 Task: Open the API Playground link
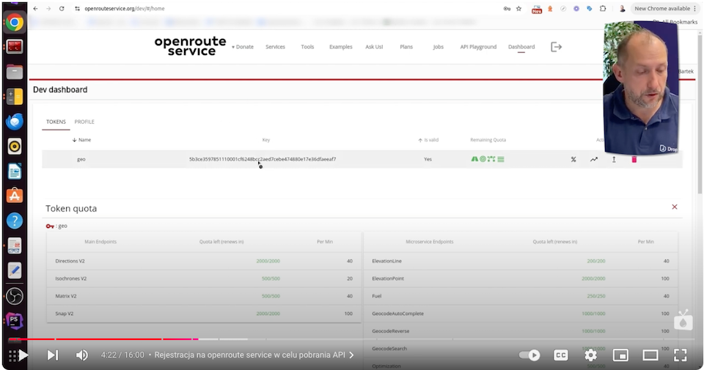click(x=478, y=47)
